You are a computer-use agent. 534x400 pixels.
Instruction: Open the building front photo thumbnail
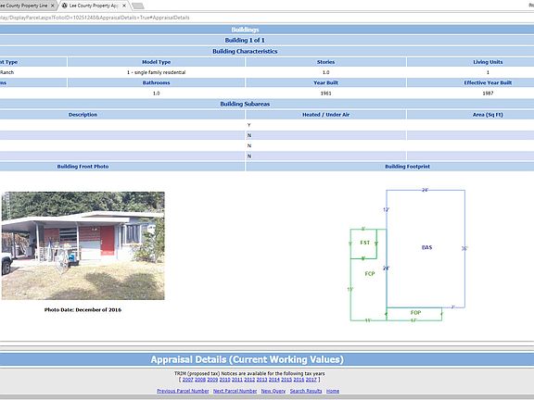pos(83,245)
